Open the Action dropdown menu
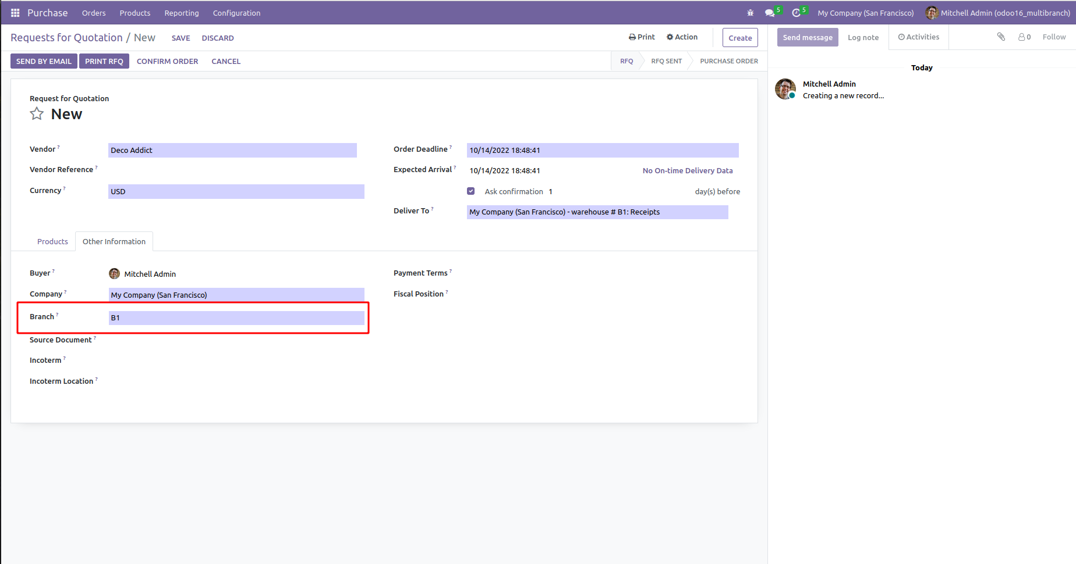Image resolution: width=1076 pixels, height=564 pixels. (x=682, y=37)
